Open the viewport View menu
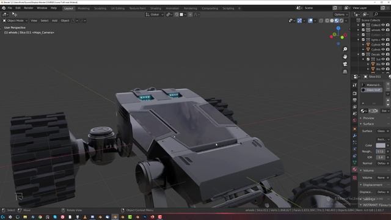This screenshot has height=220, width=391. 34,21
